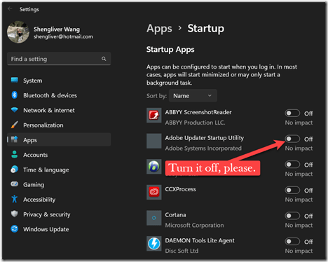The image size is (328, 262).
Task: Click the Personalization paintbrush icon
Action: (15, 125)
